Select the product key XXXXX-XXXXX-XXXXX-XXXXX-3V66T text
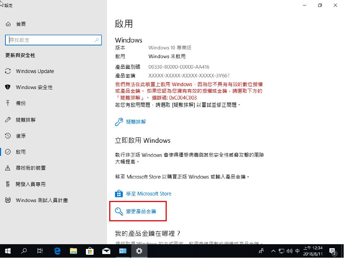 click(x=189, y=76)
